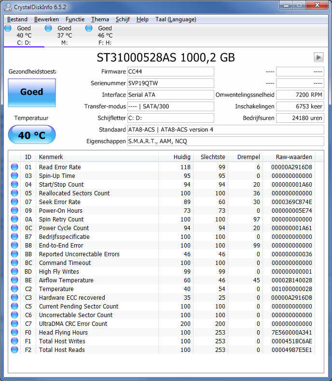
Task: Click the Slechtste column header
Action: pyautogui.click(x=210, y=157)
